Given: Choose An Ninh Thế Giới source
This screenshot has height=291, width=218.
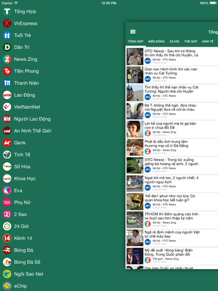Looking at the screenshot, I should 33,131.
